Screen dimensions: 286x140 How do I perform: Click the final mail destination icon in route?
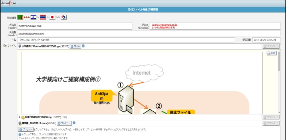coord(64,17)
